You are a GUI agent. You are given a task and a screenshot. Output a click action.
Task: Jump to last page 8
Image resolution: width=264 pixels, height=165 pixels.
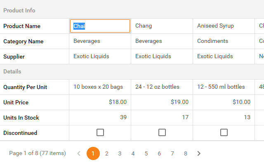186,153
